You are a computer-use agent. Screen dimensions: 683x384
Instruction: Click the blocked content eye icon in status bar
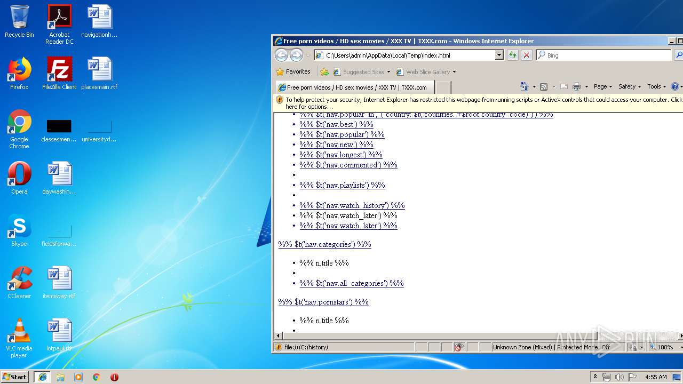click(x=458, y=347)
